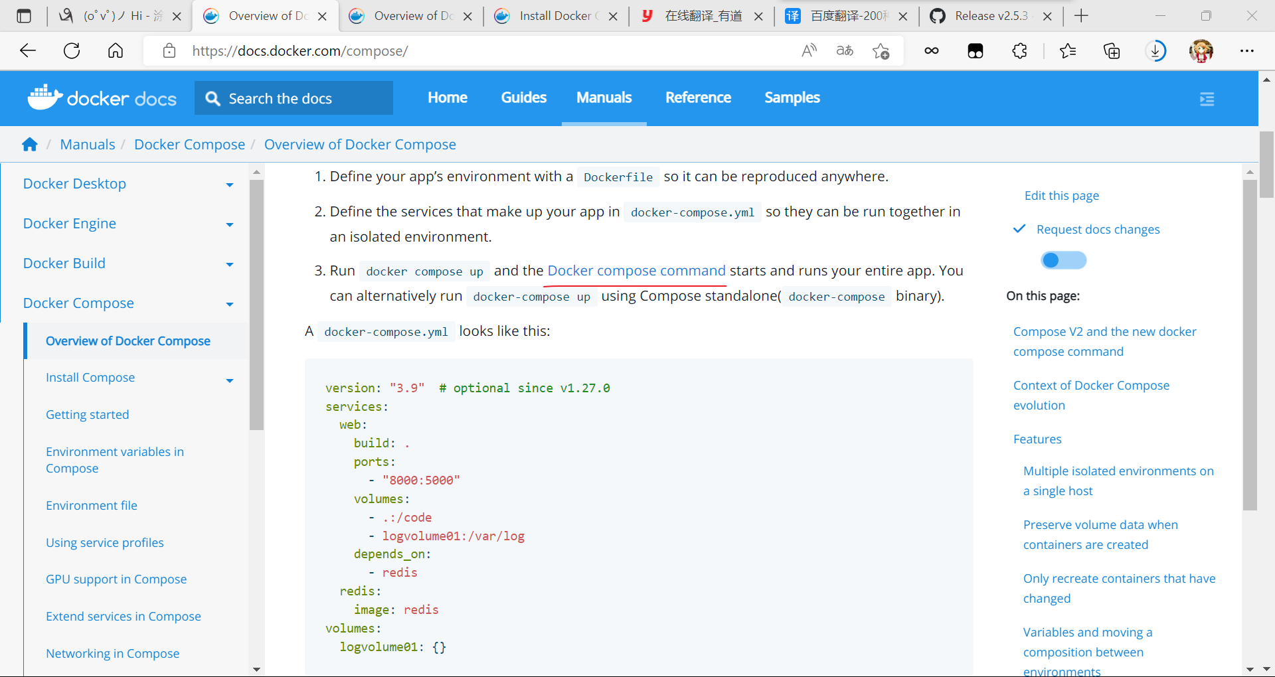Open Networking in Compose link
The height and width of the screenshot is (677, 1275).
point(112,653)
